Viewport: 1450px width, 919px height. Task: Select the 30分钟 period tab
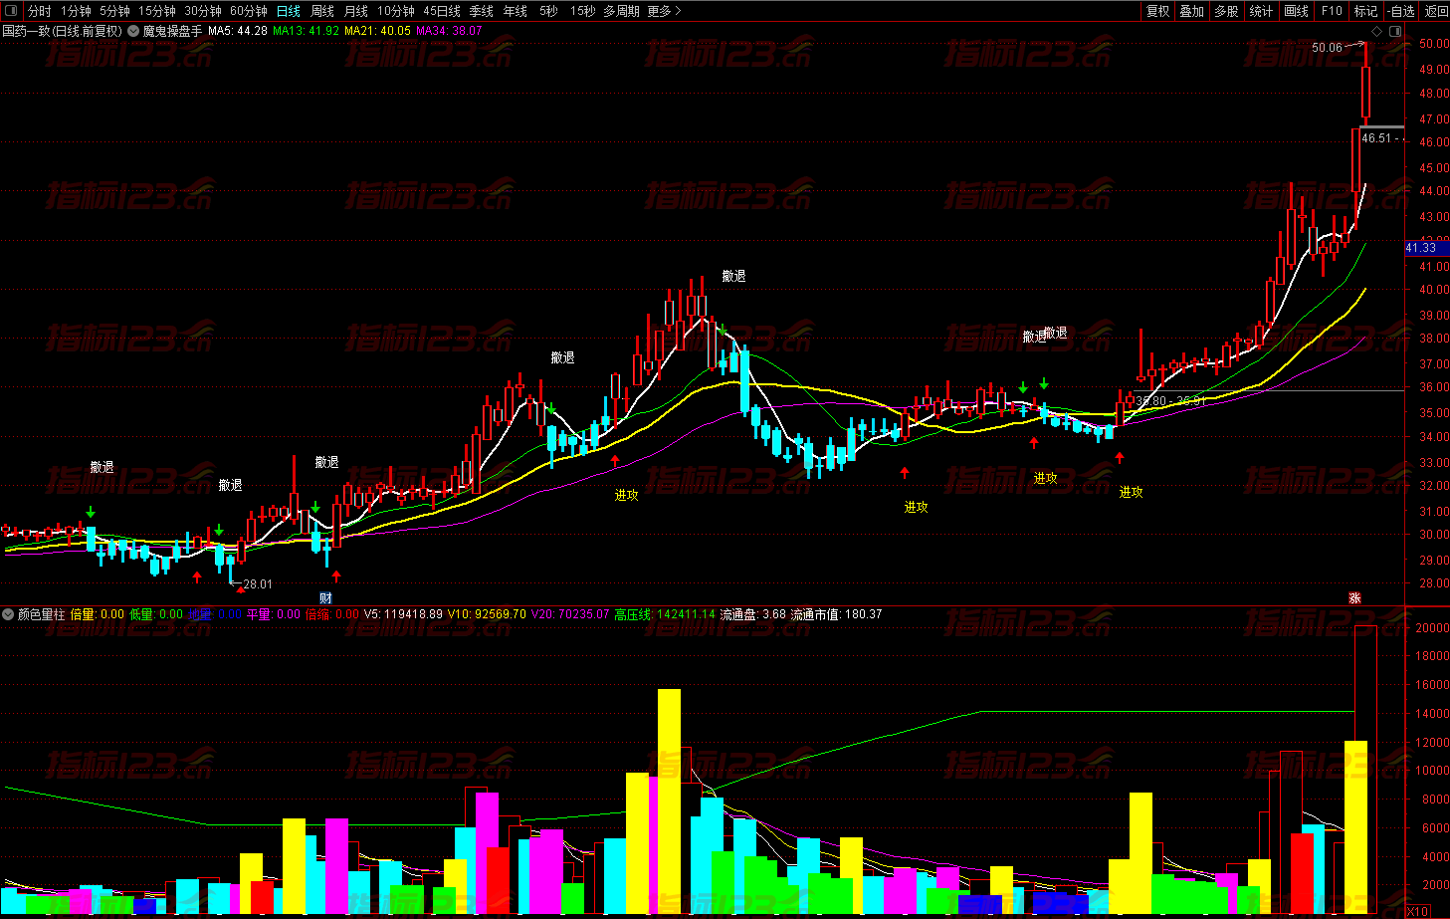203,11
